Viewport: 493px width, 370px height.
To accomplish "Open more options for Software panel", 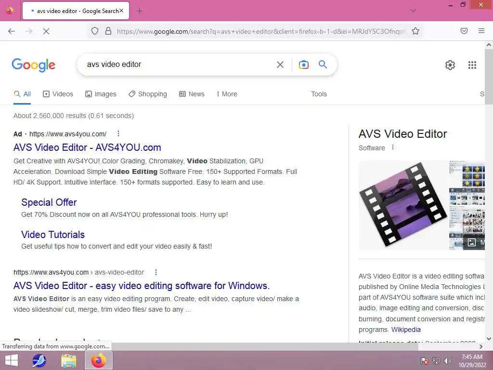I will [x=393, y=147].
